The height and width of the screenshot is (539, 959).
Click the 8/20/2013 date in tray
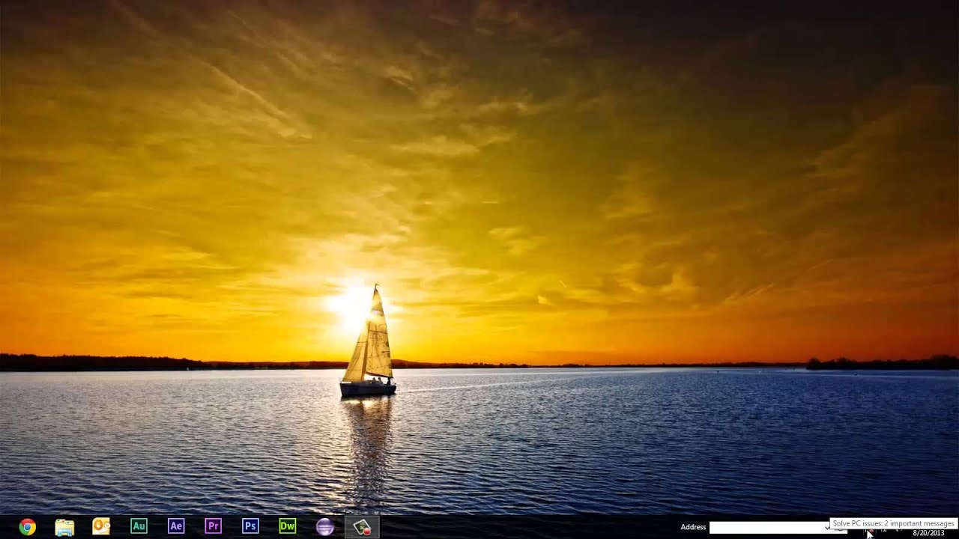pyautogui.click(x=928, y=533)
